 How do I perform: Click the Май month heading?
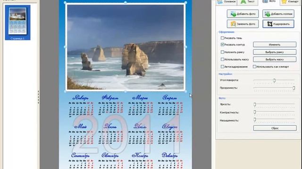80,126
